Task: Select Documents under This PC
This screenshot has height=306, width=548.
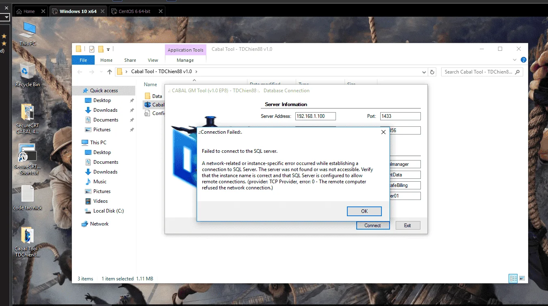Action: click(106, 162)
